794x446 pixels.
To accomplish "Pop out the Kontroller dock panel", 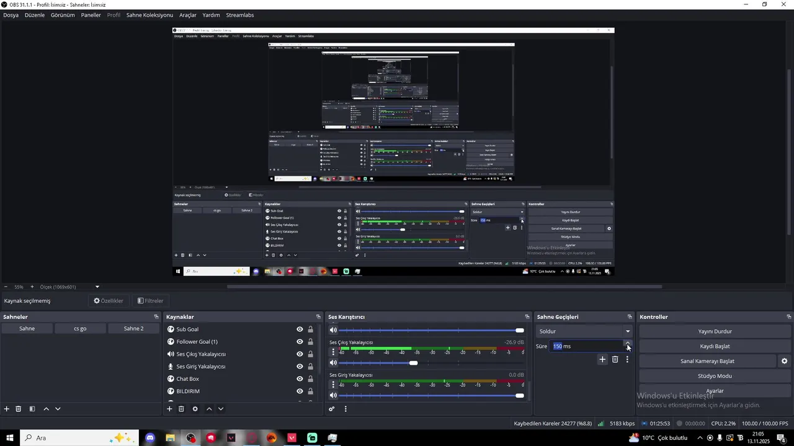I will point(789,317).
